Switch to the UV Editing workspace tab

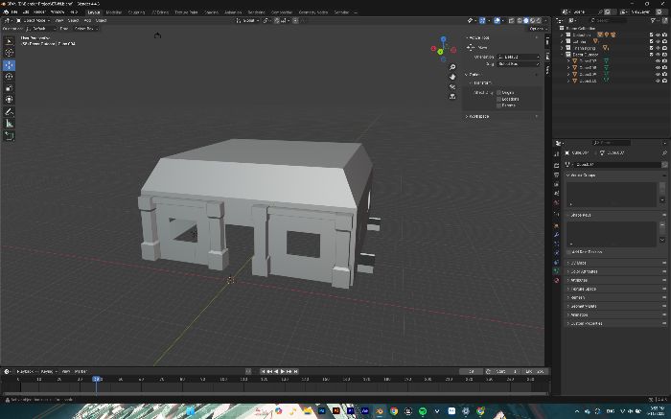coord(160,12)
